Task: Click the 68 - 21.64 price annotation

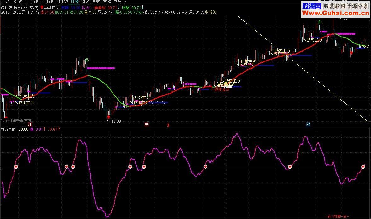Action: [157, 103]
